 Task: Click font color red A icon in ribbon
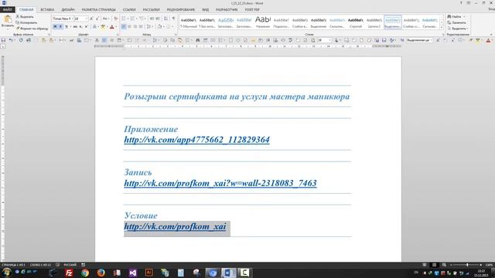(111, 27)
